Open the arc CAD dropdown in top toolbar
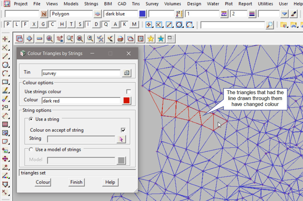 (x=190, y=25)
